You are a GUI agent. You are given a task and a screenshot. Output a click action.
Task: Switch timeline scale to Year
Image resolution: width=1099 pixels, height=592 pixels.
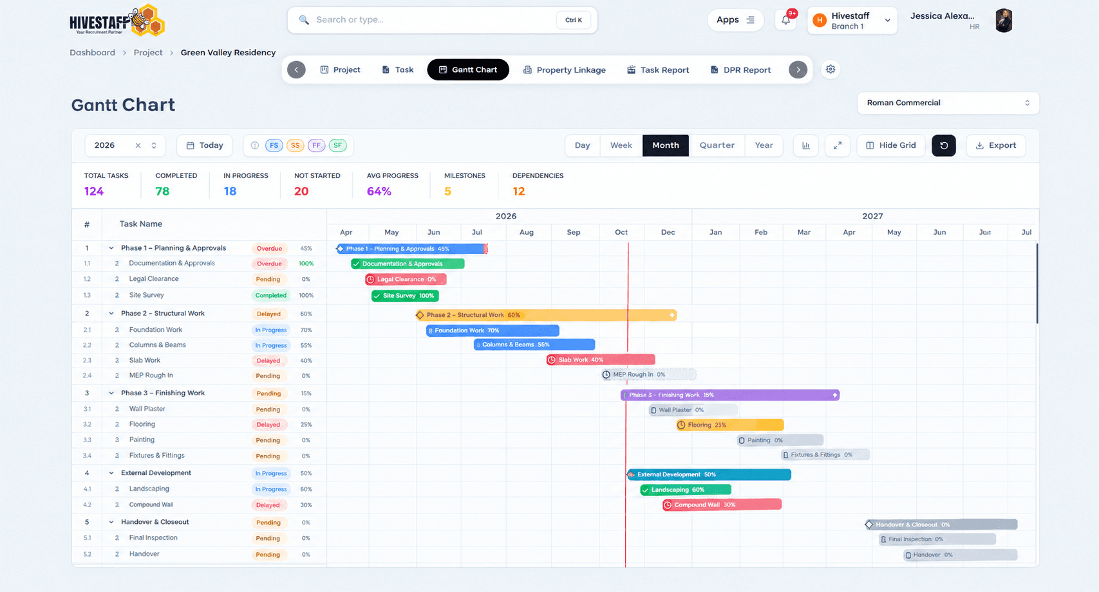764,145
